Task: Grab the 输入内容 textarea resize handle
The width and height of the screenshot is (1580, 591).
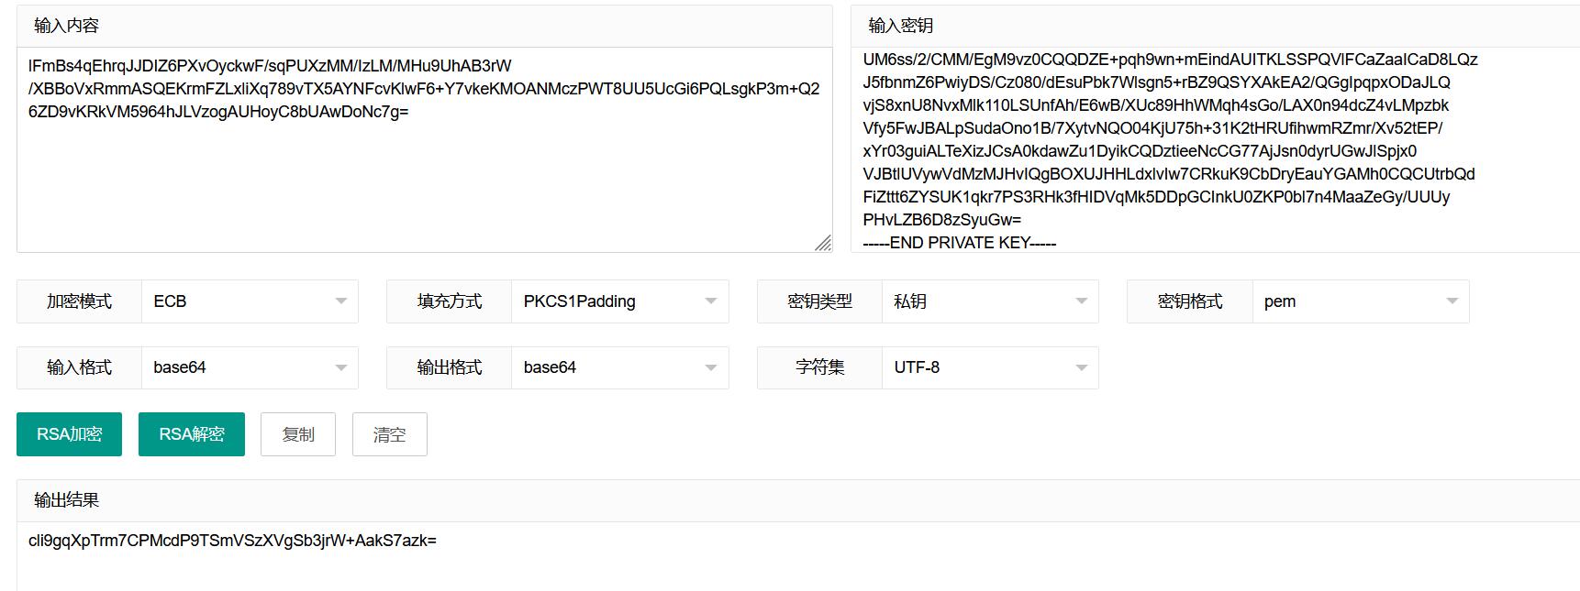Action: click(823, 243)
